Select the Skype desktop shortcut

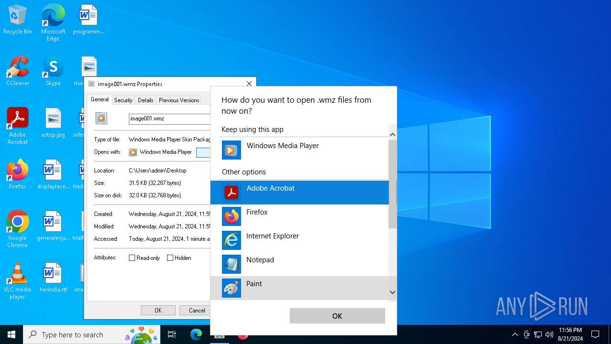(53, 72)
